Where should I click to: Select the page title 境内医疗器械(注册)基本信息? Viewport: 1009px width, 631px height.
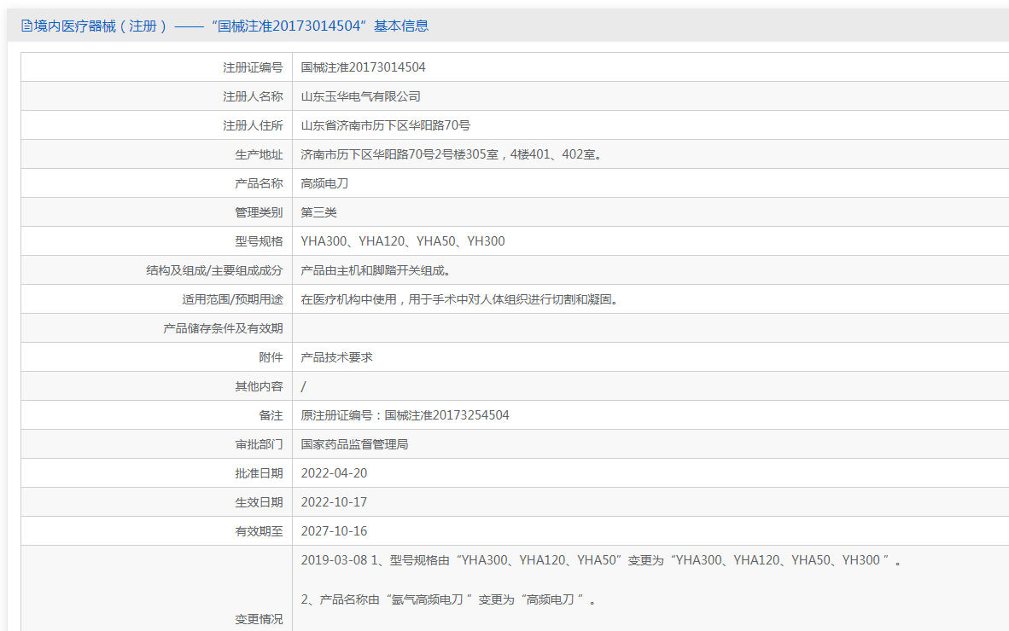[231, 26]
